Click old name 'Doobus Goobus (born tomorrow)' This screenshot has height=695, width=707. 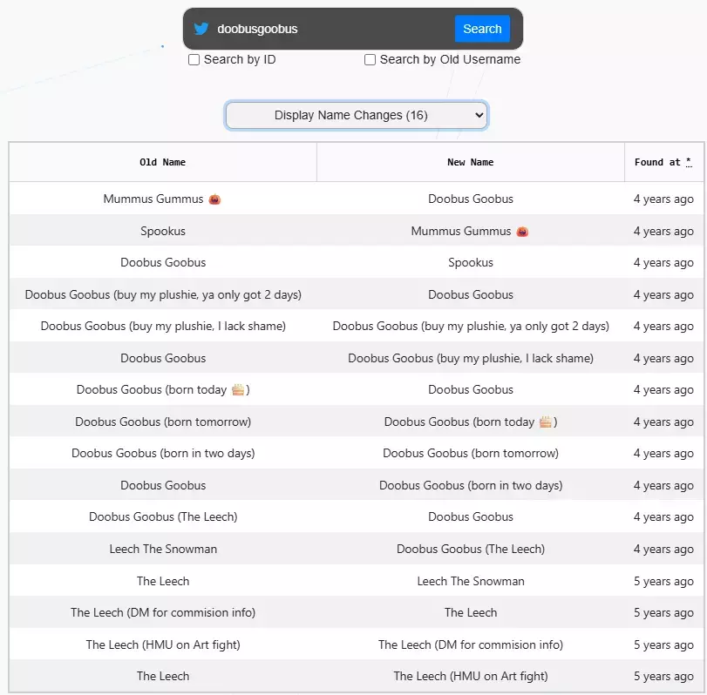pyautogui.click(x=163, y=422)
